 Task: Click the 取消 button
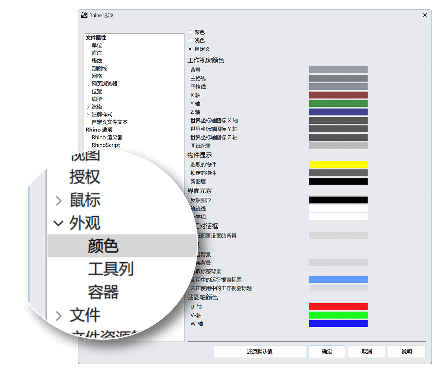point(367,351)
